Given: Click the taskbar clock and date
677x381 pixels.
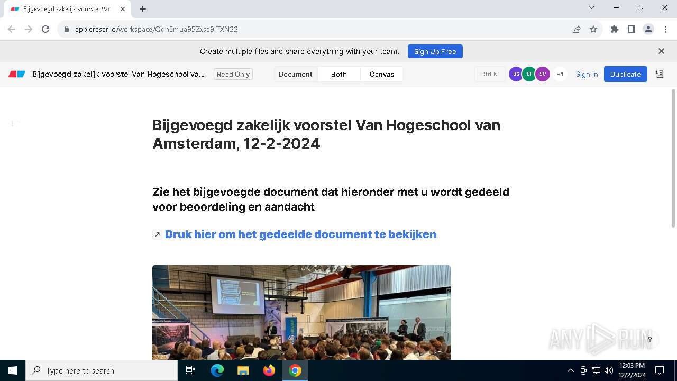Looking at the screenshot, I should pos(632,370).
